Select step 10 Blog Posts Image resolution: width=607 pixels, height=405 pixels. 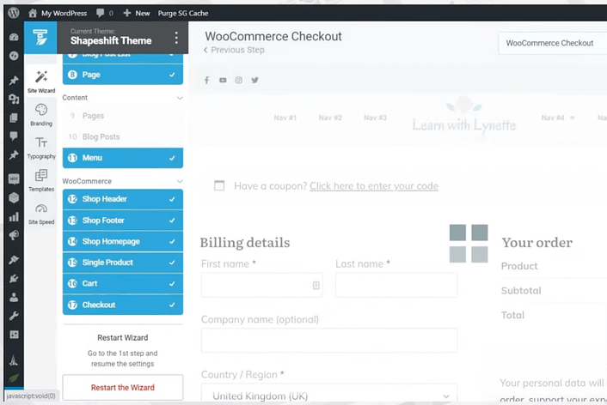pos(123,136)
